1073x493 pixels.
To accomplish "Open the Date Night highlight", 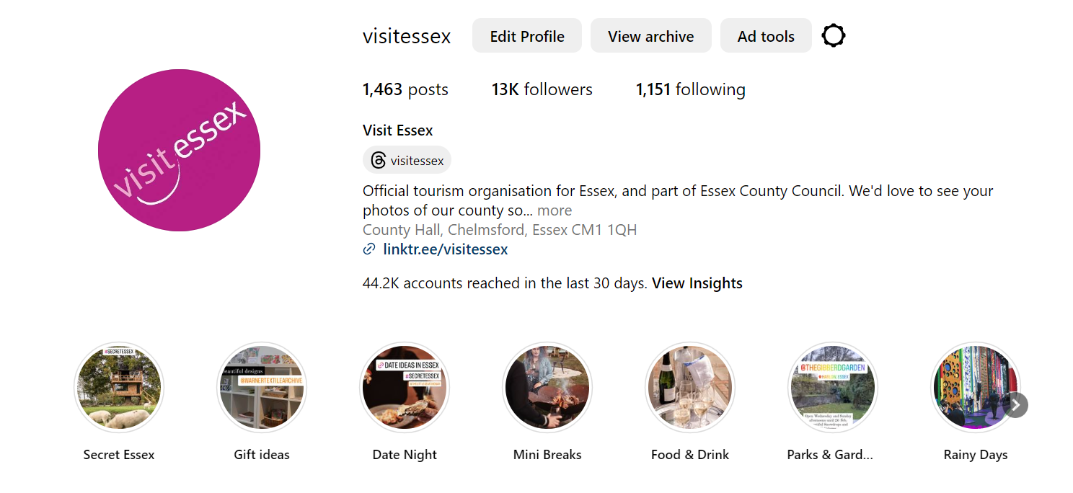I will tap(405, 387).
